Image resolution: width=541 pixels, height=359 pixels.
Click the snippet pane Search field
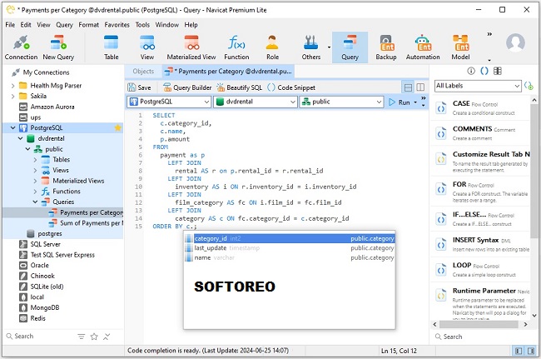click(x=483, y=337)
